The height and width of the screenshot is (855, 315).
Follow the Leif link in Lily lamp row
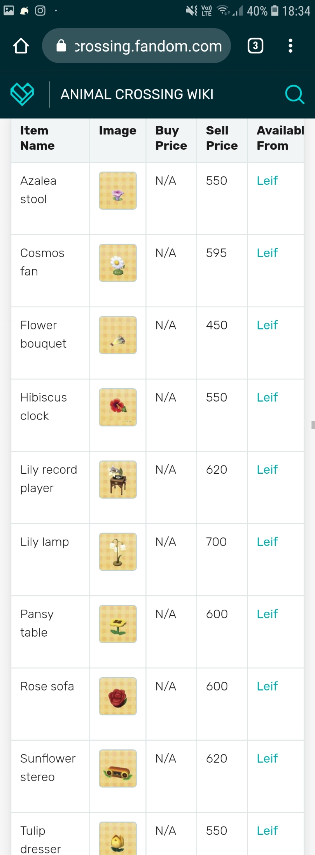[267, 542]
